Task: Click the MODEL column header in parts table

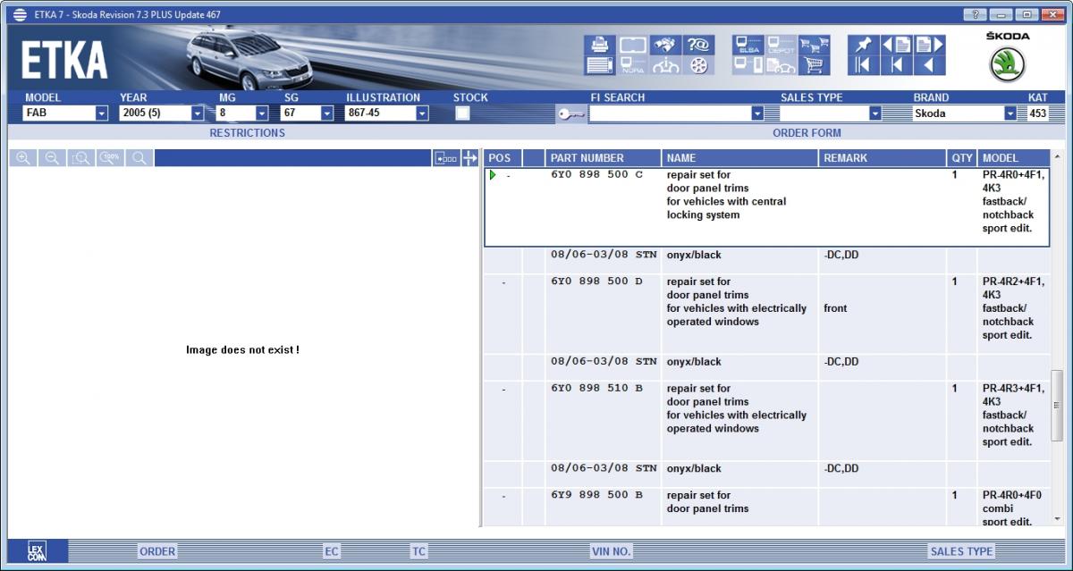Action: (x=1013, y=158)
